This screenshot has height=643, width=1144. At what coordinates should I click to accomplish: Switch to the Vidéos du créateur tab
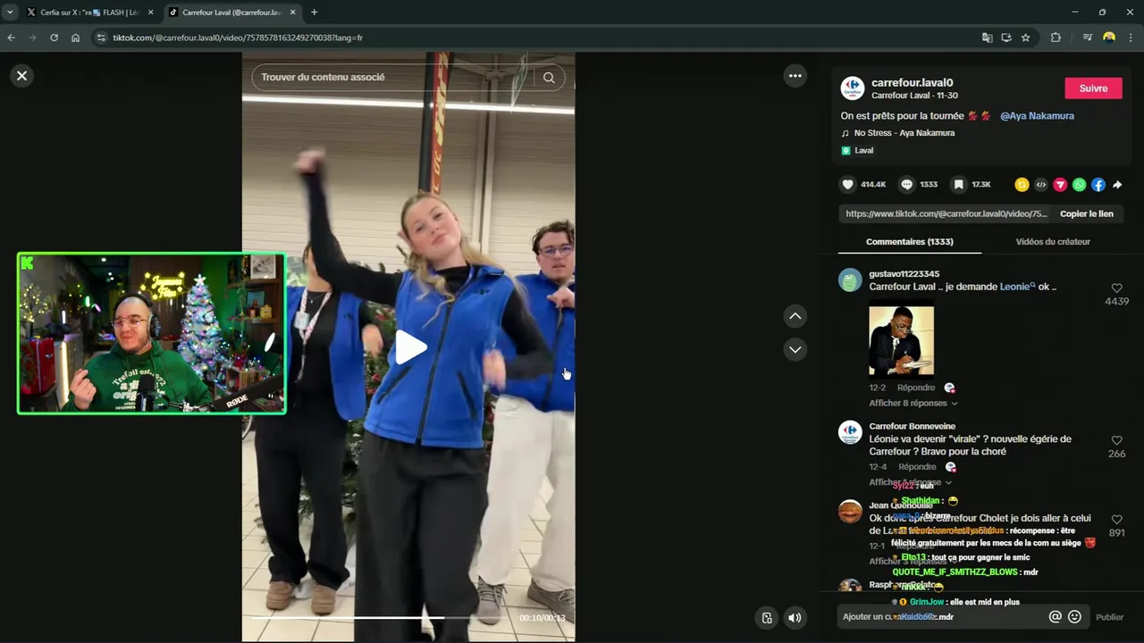1053,242
